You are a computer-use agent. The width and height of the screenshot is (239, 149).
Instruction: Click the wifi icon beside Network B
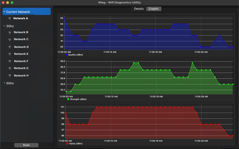tap(10, 32)
